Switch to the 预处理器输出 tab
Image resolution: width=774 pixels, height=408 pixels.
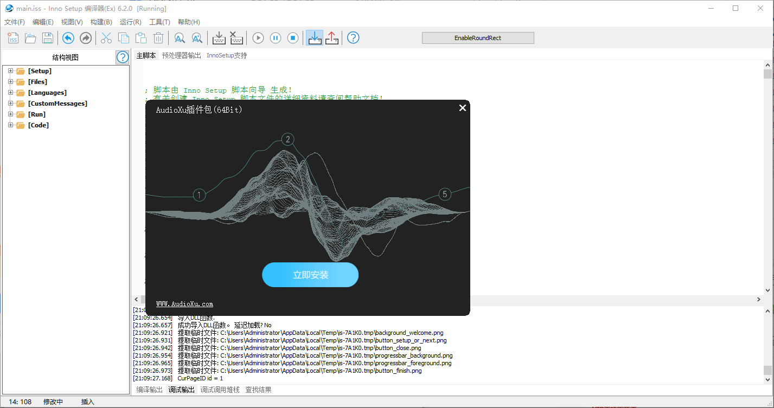coord(181,55)
